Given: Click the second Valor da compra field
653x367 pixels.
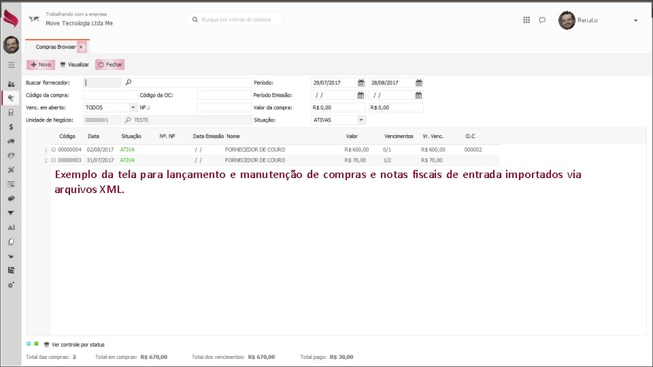Looking at the screenshot, I should click(x=396, y=107).
